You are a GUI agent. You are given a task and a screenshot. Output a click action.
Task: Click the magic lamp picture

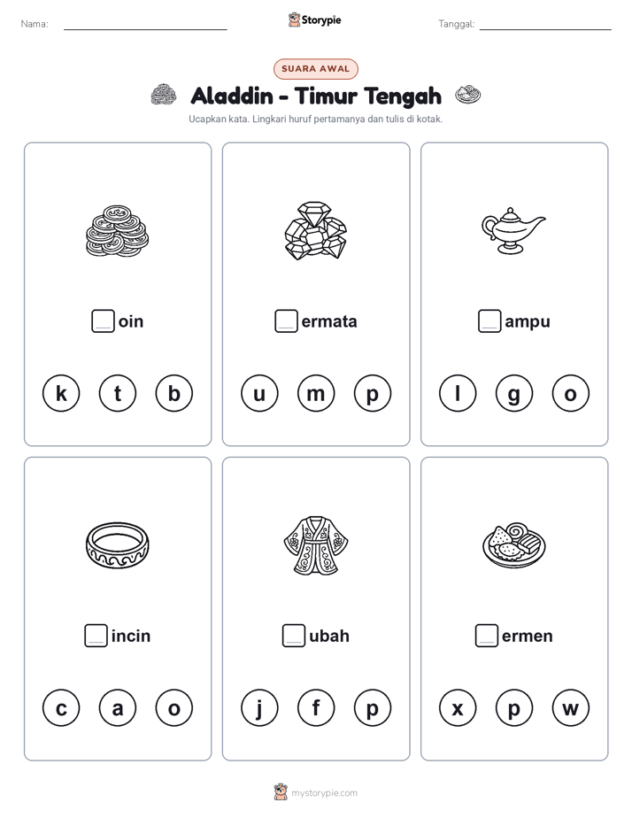[x=513, y=230]
